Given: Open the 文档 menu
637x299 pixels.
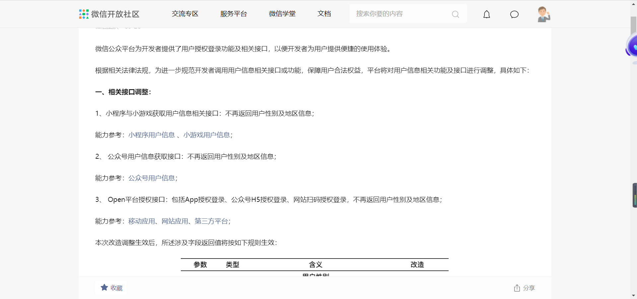Looking at the screenshot, I should pyautogui.click(x=324, y=14).
